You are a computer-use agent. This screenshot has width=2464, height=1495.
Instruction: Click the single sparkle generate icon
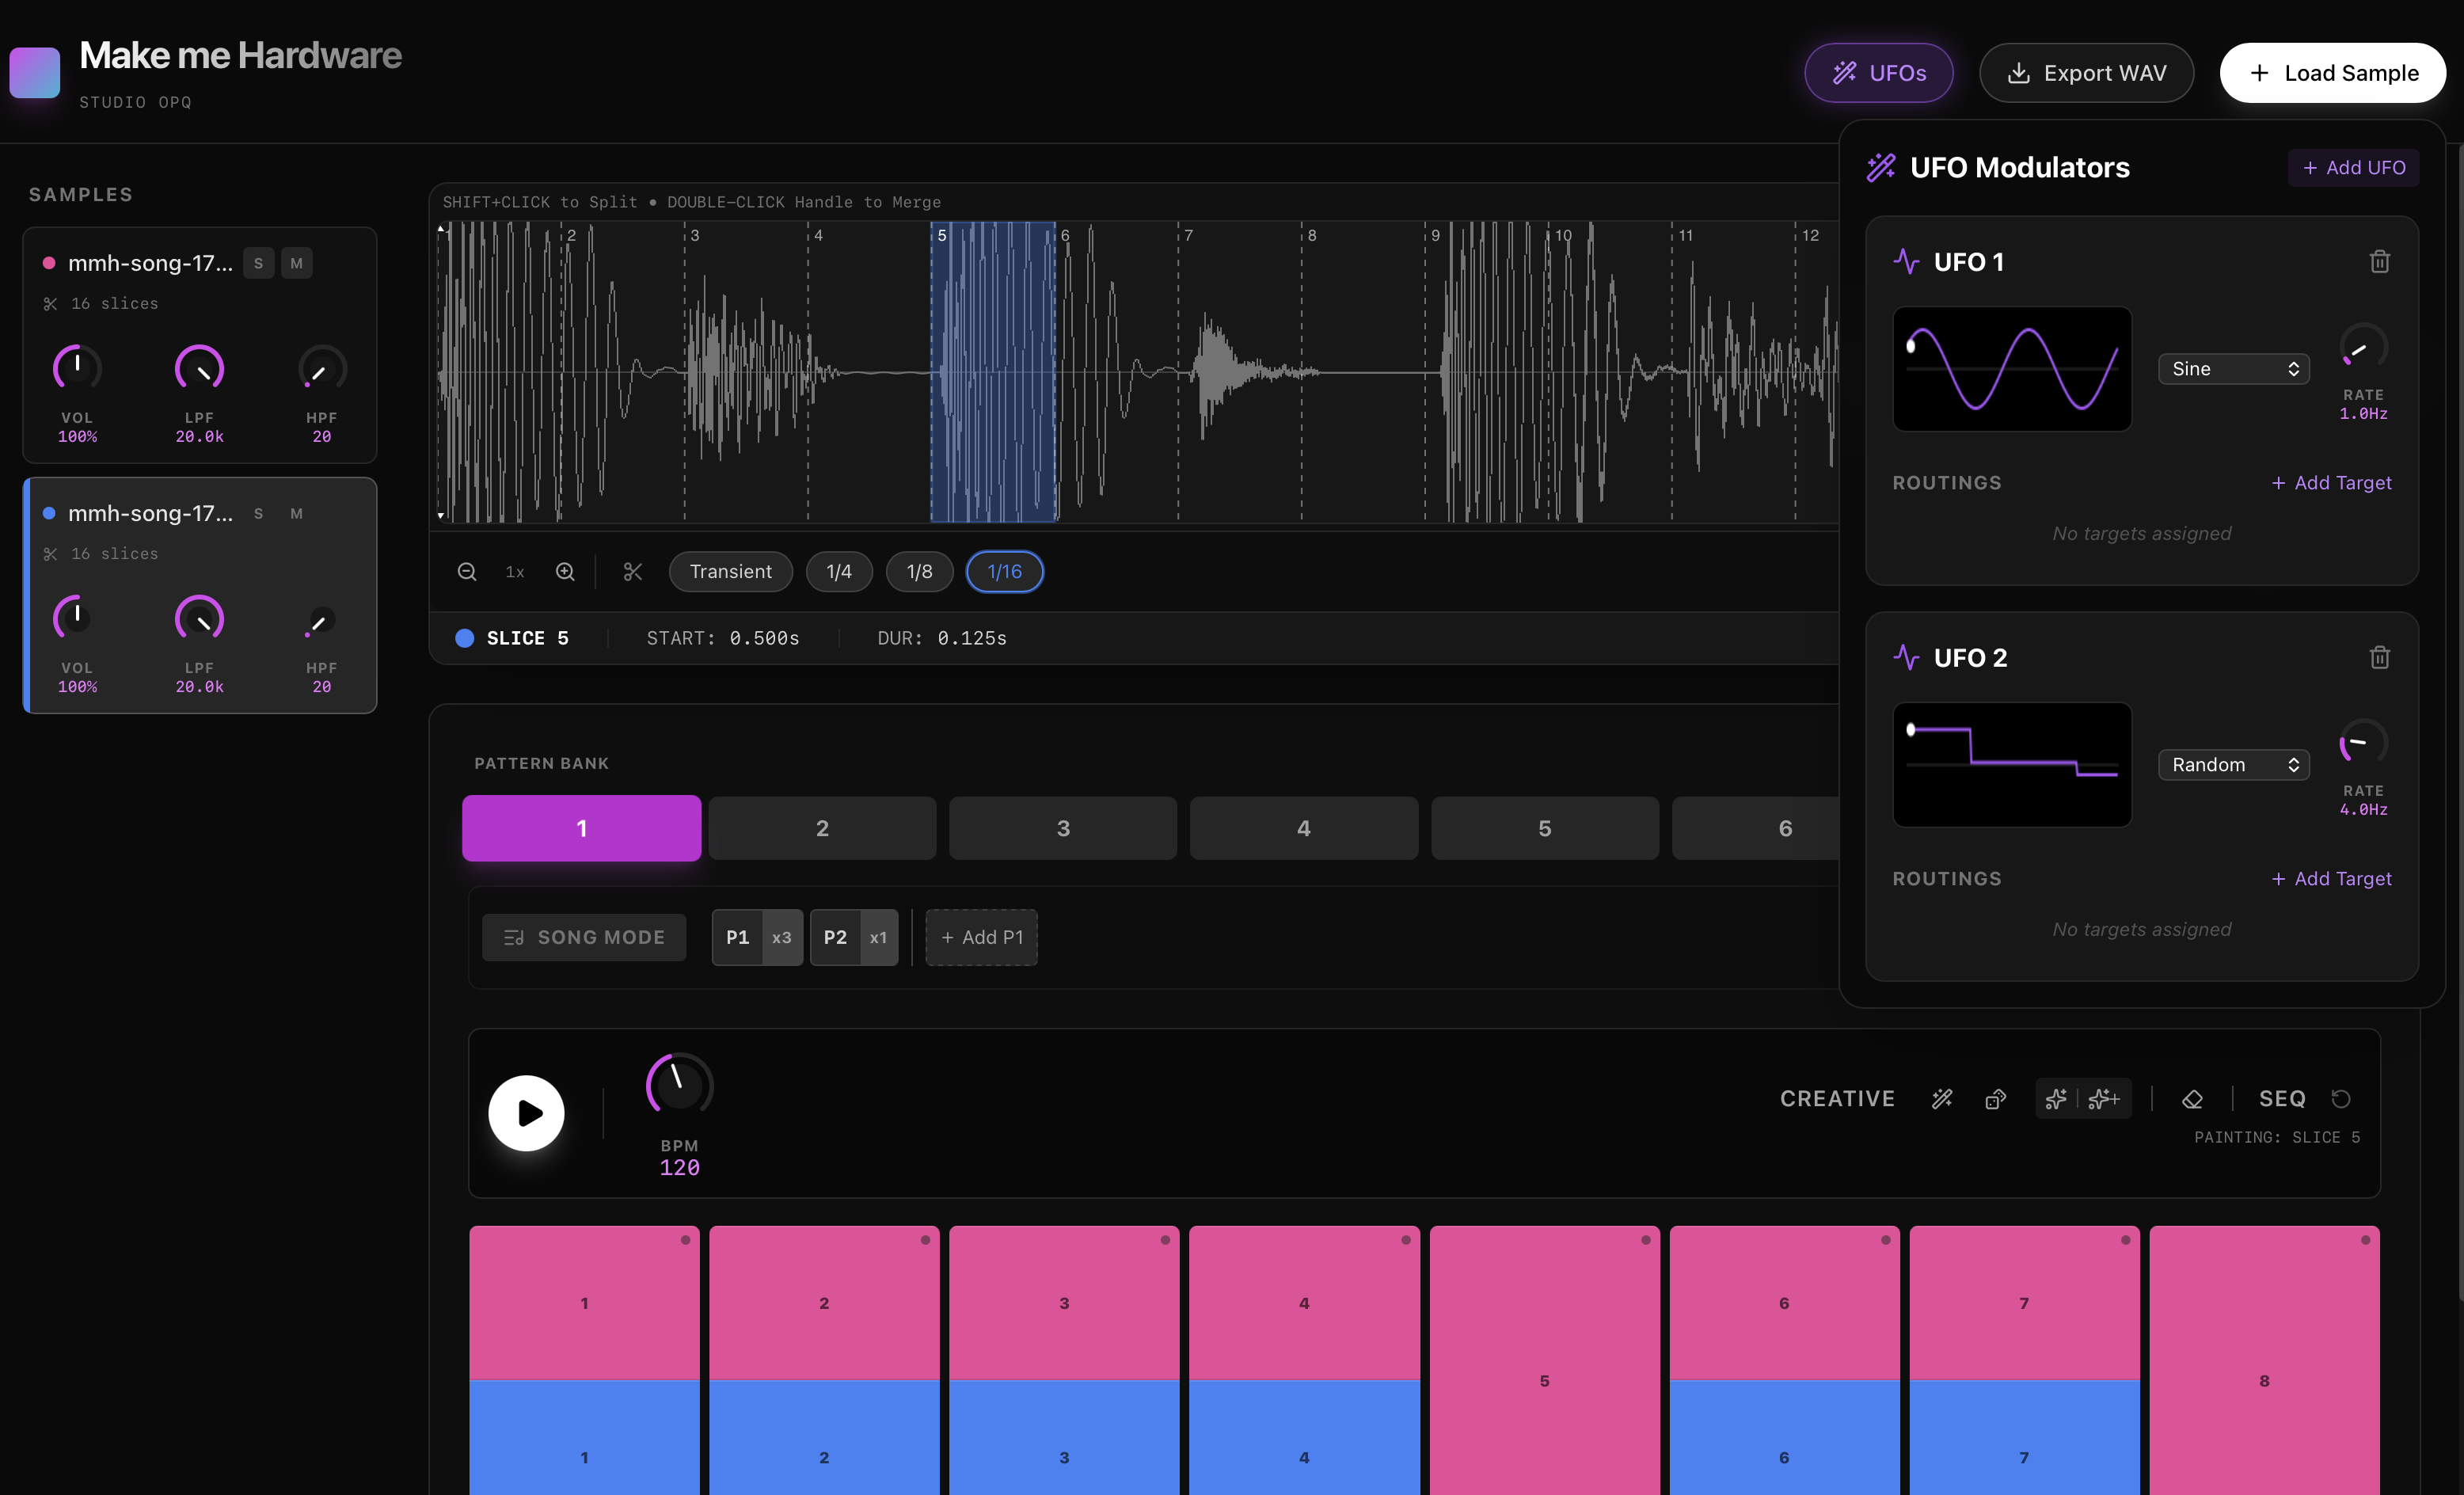(2056, 1099)
